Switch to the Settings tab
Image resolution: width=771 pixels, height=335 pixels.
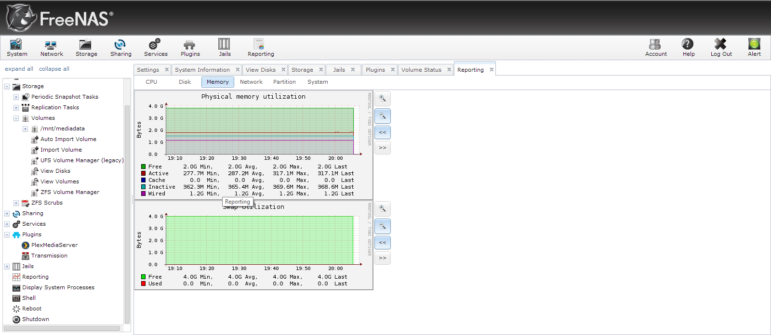coord(148,70)
